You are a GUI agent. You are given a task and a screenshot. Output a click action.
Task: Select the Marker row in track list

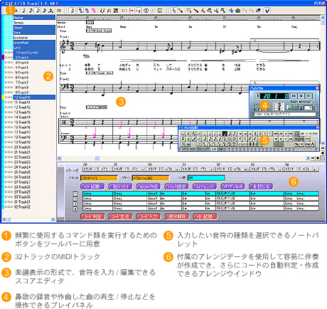pos(34,18)
